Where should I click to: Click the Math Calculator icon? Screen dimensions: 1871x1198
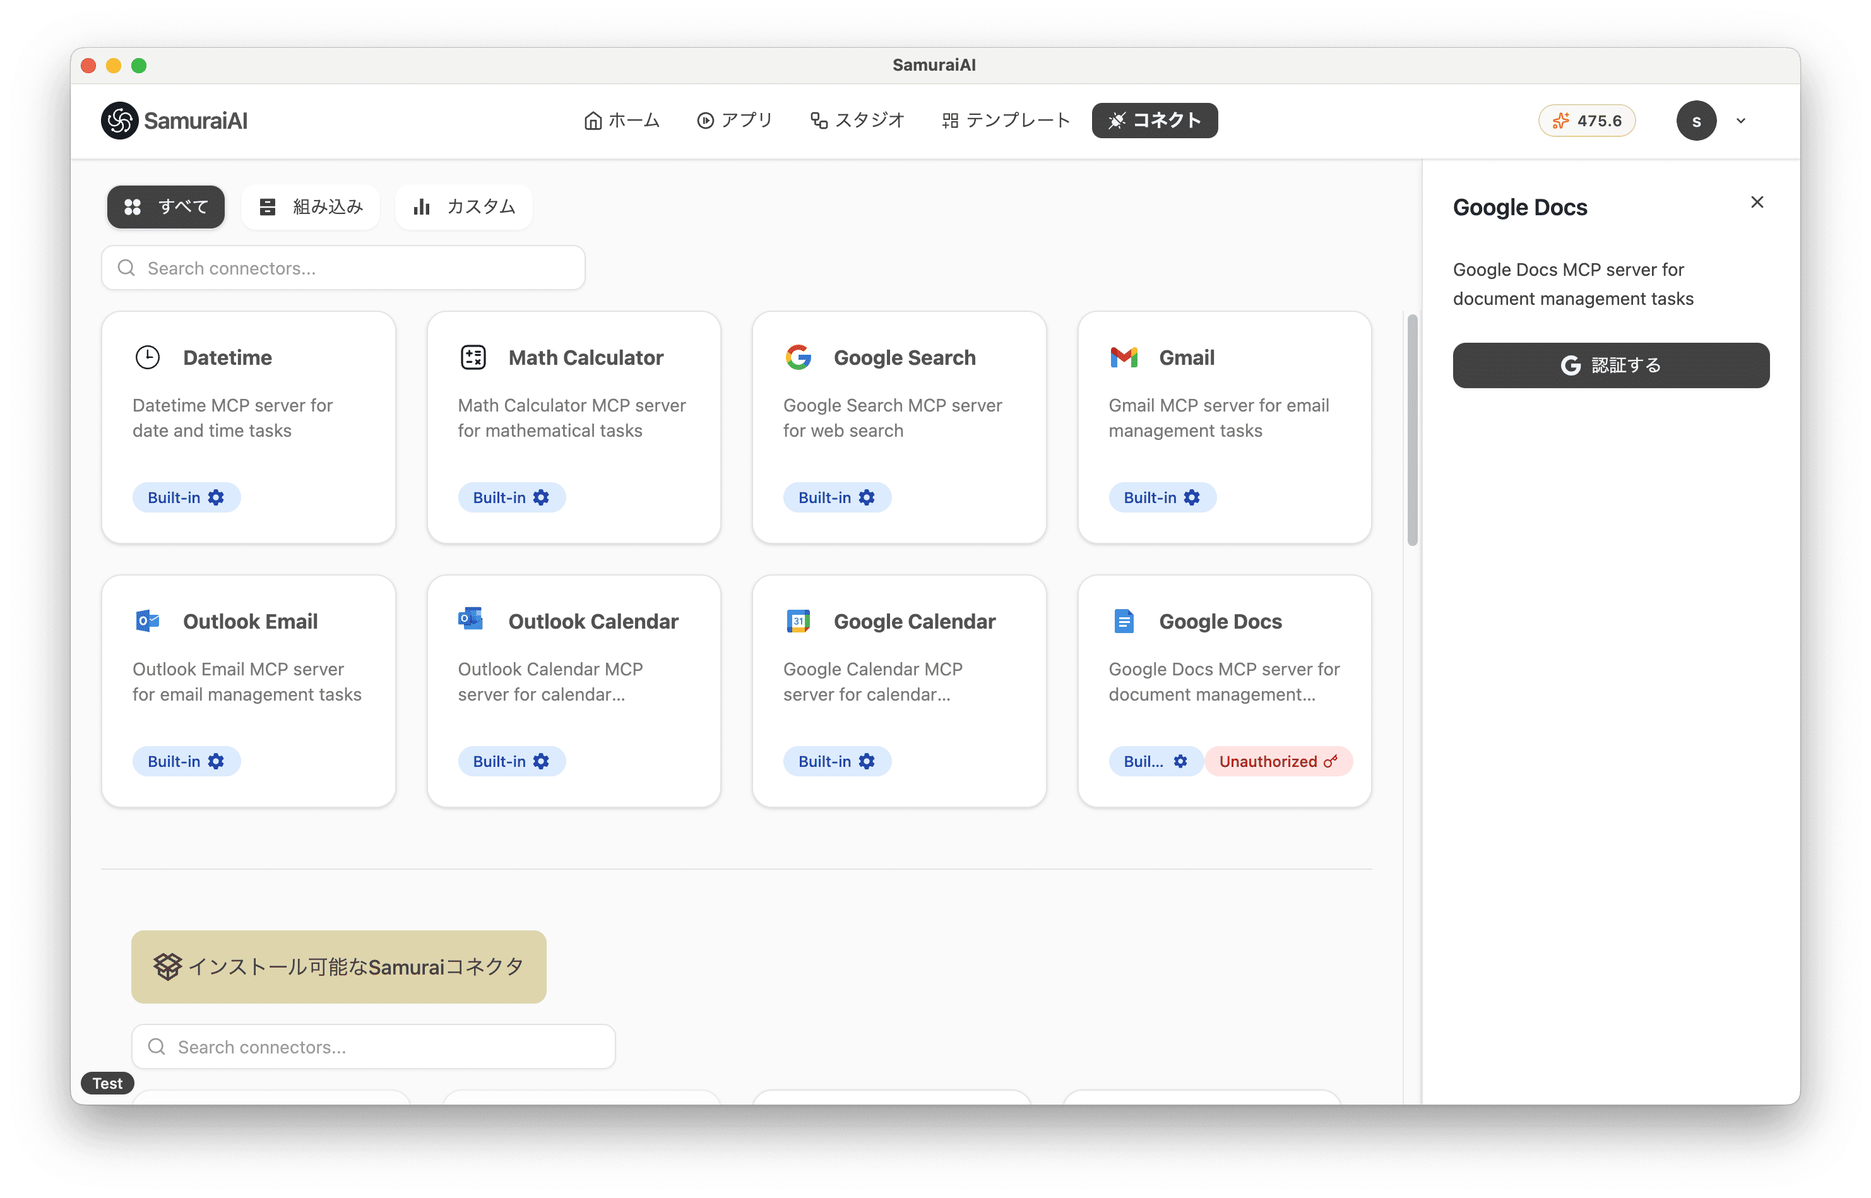[473, 358]
